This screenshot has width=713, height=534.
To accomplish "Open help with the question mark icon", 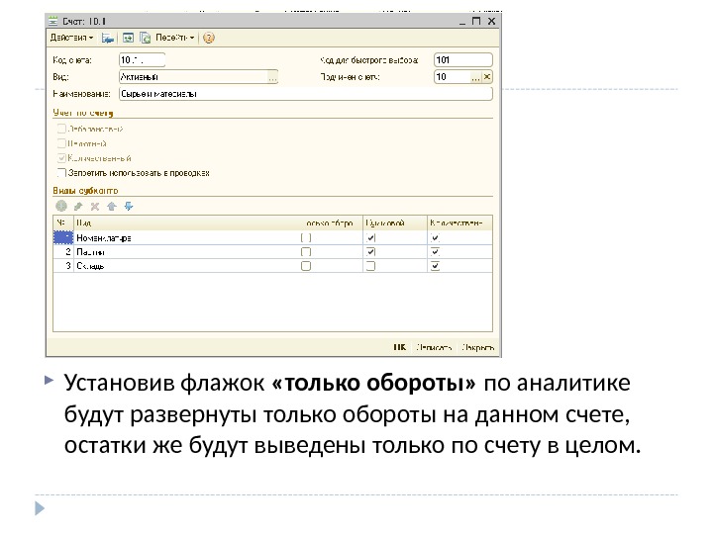I will (209, 39).
